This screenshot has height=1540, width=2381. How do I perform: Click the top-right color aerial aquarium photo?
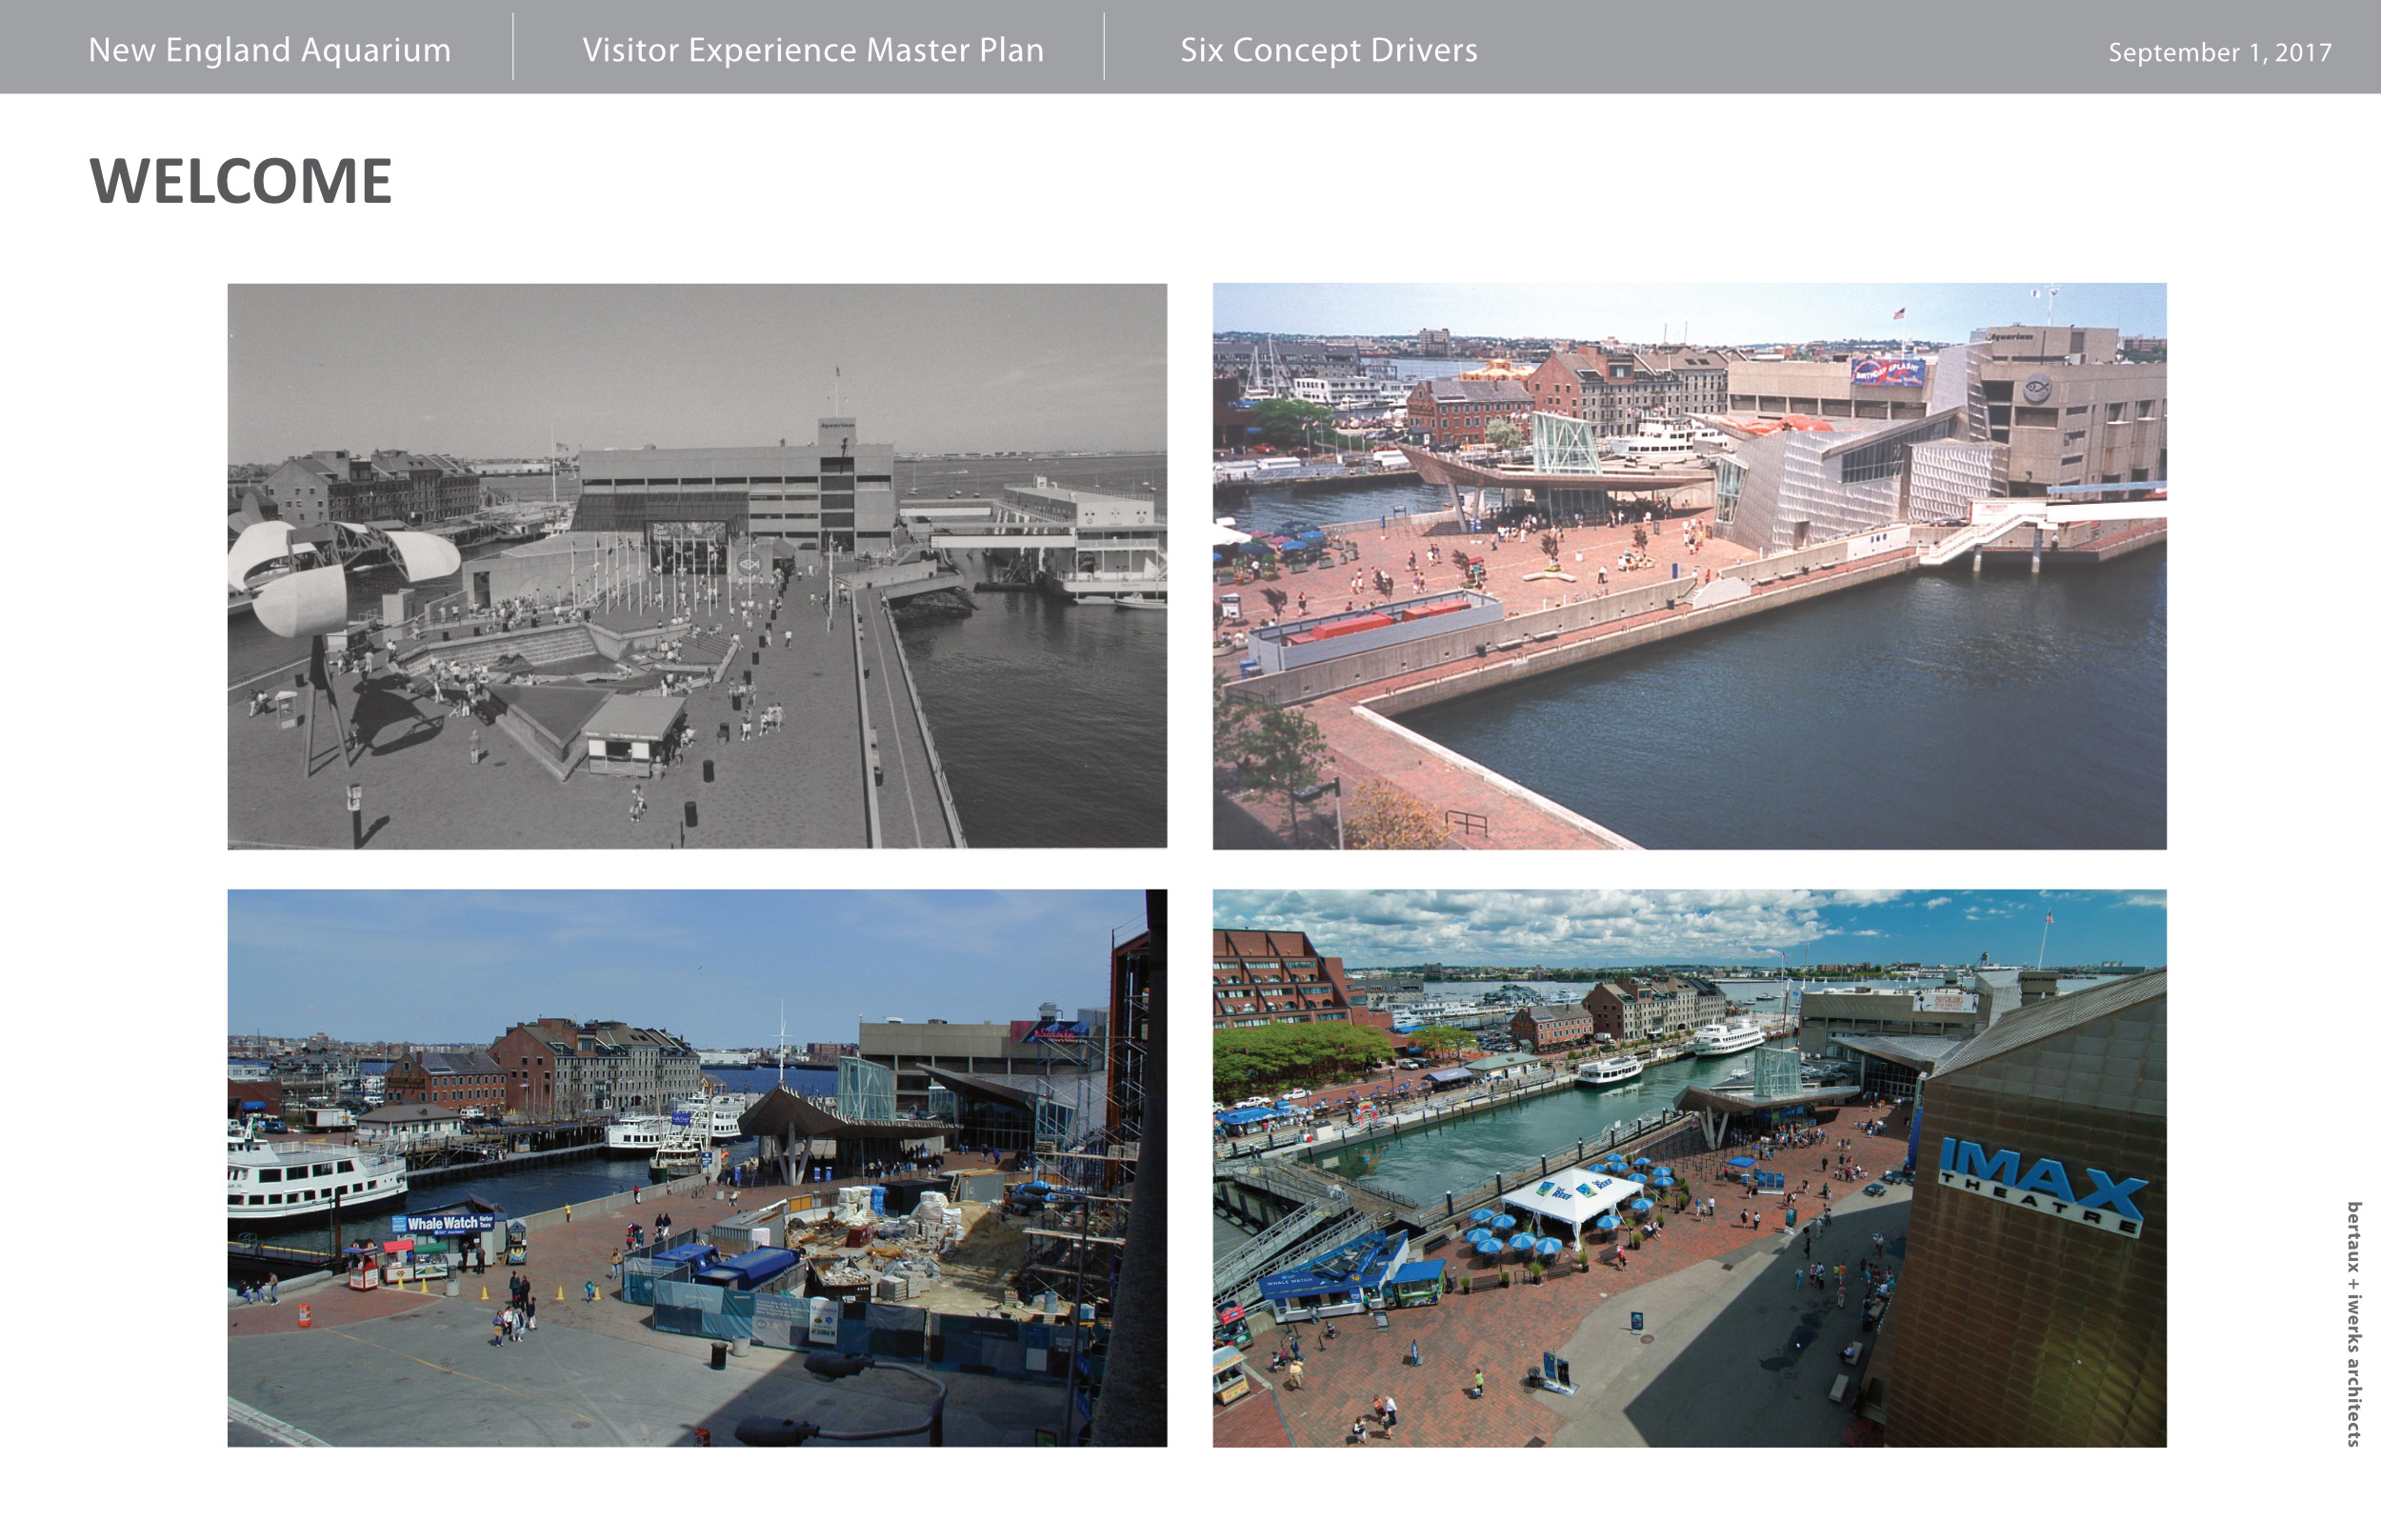[1689, 566]
